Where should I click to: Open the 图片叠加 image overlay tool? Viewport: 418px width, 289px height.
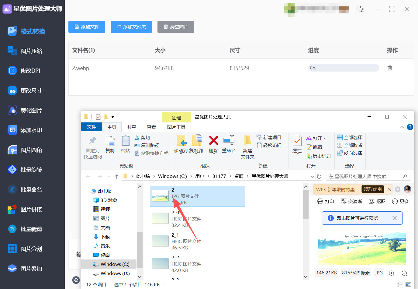(25, 269)
